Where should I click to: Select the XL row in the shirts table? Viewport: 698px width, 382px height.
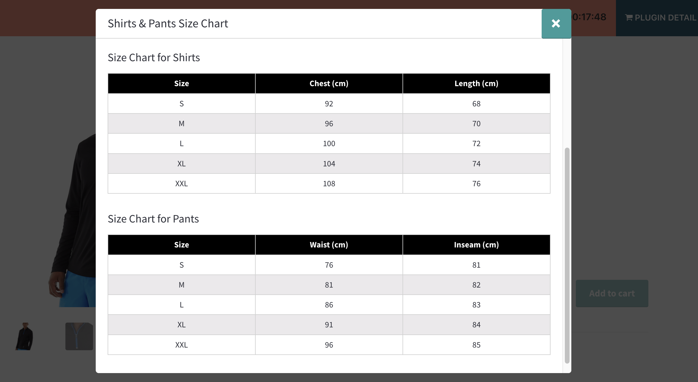click(x=181, y=163)
